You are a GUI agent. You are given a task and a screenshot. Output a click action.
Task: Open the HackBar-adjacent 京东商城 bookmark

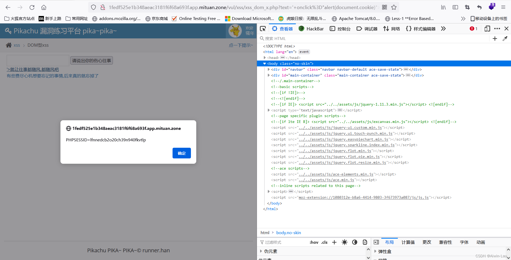pos(157,19)
